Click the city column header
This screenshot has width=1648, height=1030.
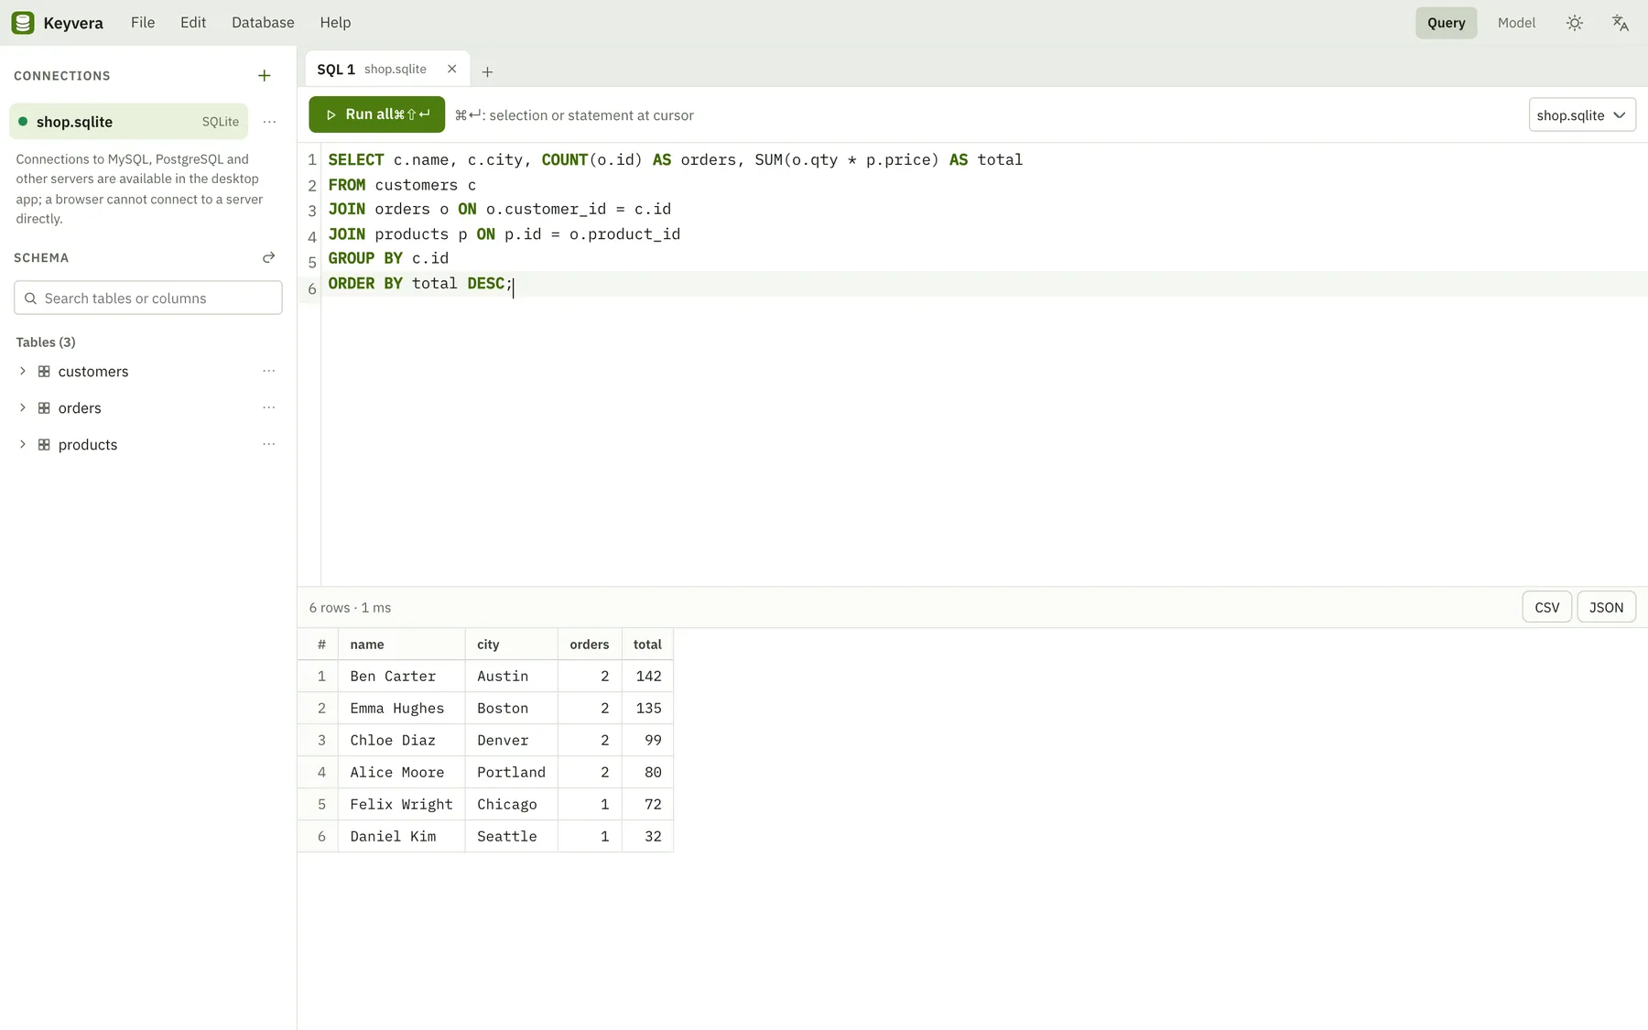click(x=512, y=645)
